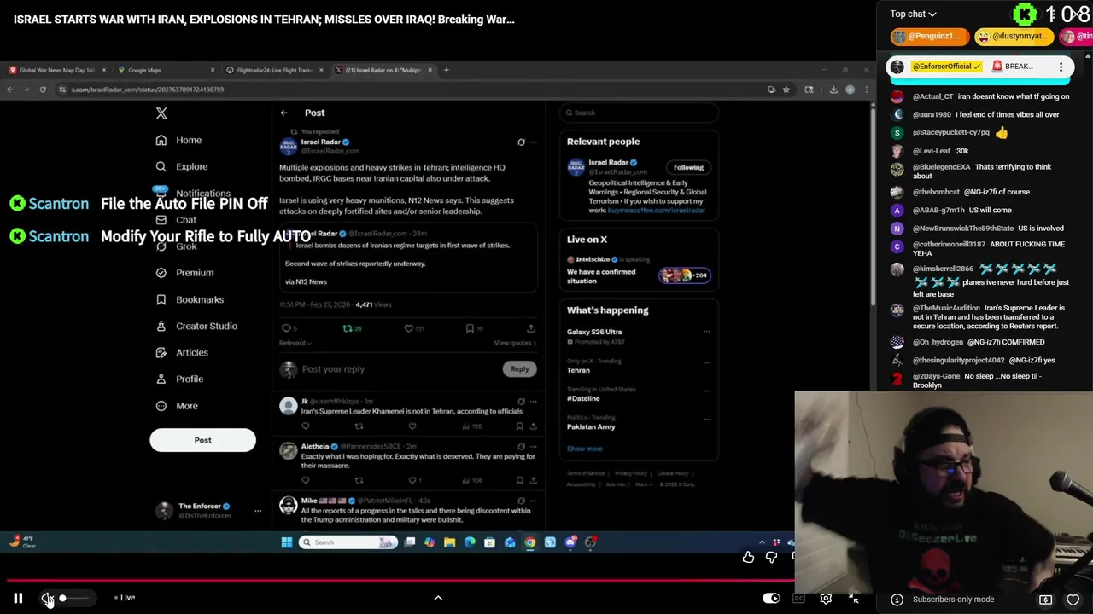Click the Post your reply field
1093x614 pixels.
[333, 369]
